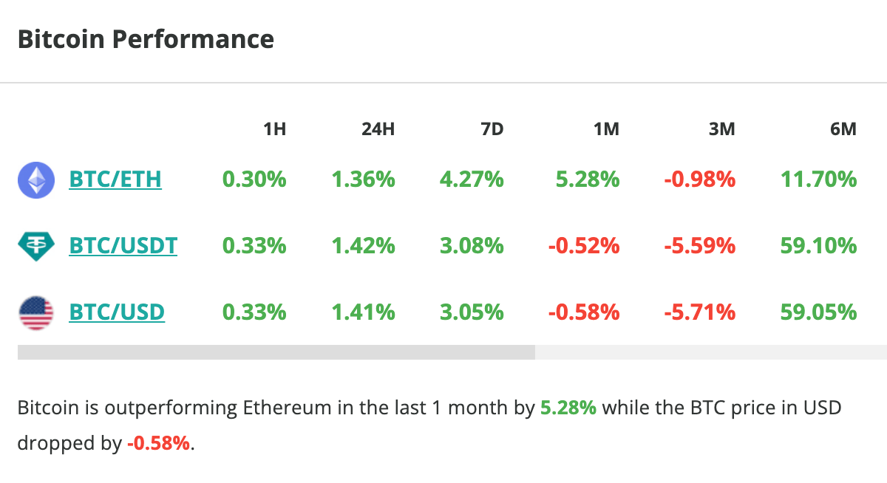Select the 1M column header
Viewport: 887px width, 483px height.
coord(605,129)
